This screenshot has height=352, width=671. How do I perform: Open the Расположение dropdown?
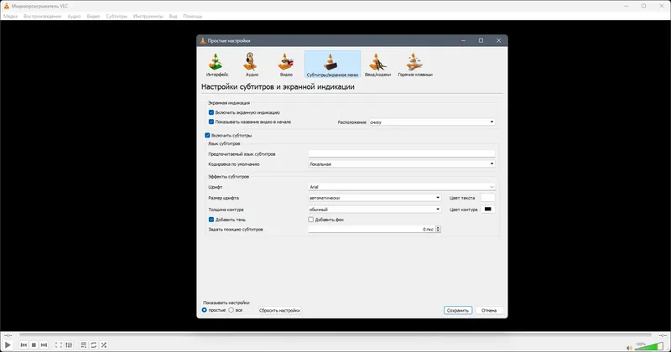pos(432,122)
